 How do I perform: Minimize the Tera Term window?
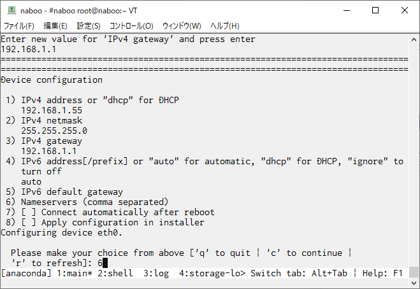pyautogui.click(x=347, y=10)
